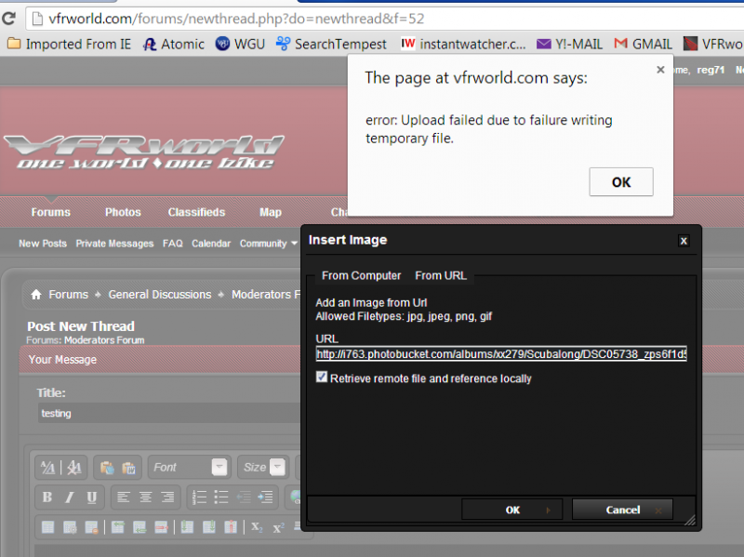Insert a bulleted unordered list
The height and width of the screenshot is (557, 744).
point(221,497)
